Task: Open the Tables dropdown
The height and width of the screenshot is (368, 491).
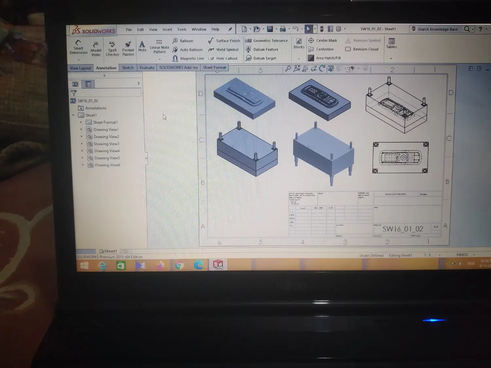Action: click(x=391, y=59)
